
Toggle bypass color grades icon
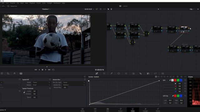[97, 9]
